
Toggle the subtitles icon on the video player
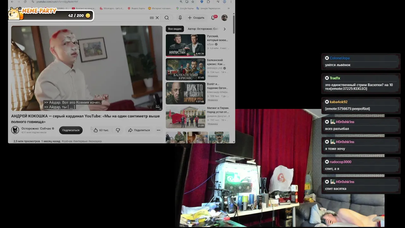point(158,106)
